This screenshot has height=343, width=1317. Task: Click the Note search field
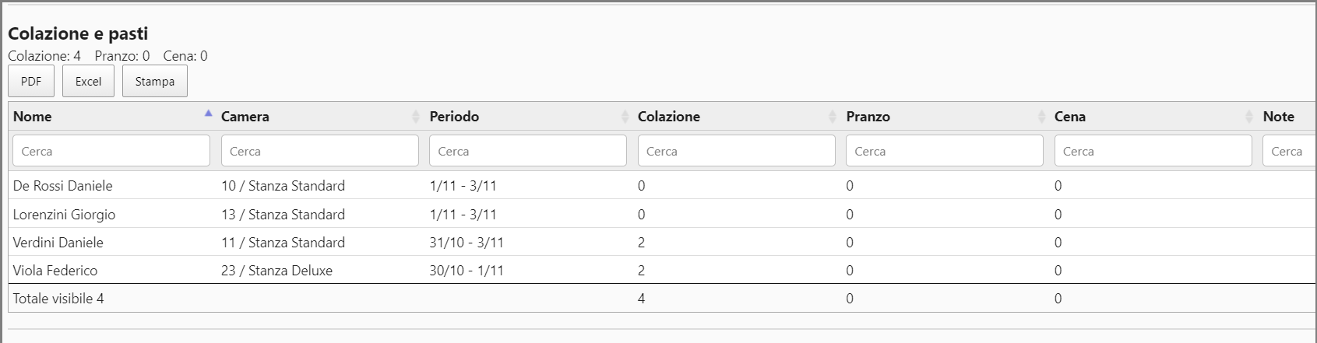coord(1289,151)
